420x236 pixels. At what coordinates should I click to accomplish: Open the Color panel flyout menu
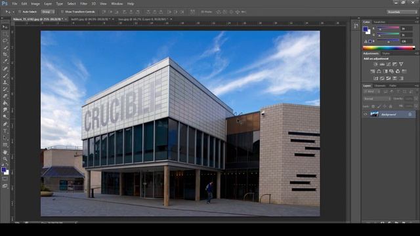pos(417,22)
